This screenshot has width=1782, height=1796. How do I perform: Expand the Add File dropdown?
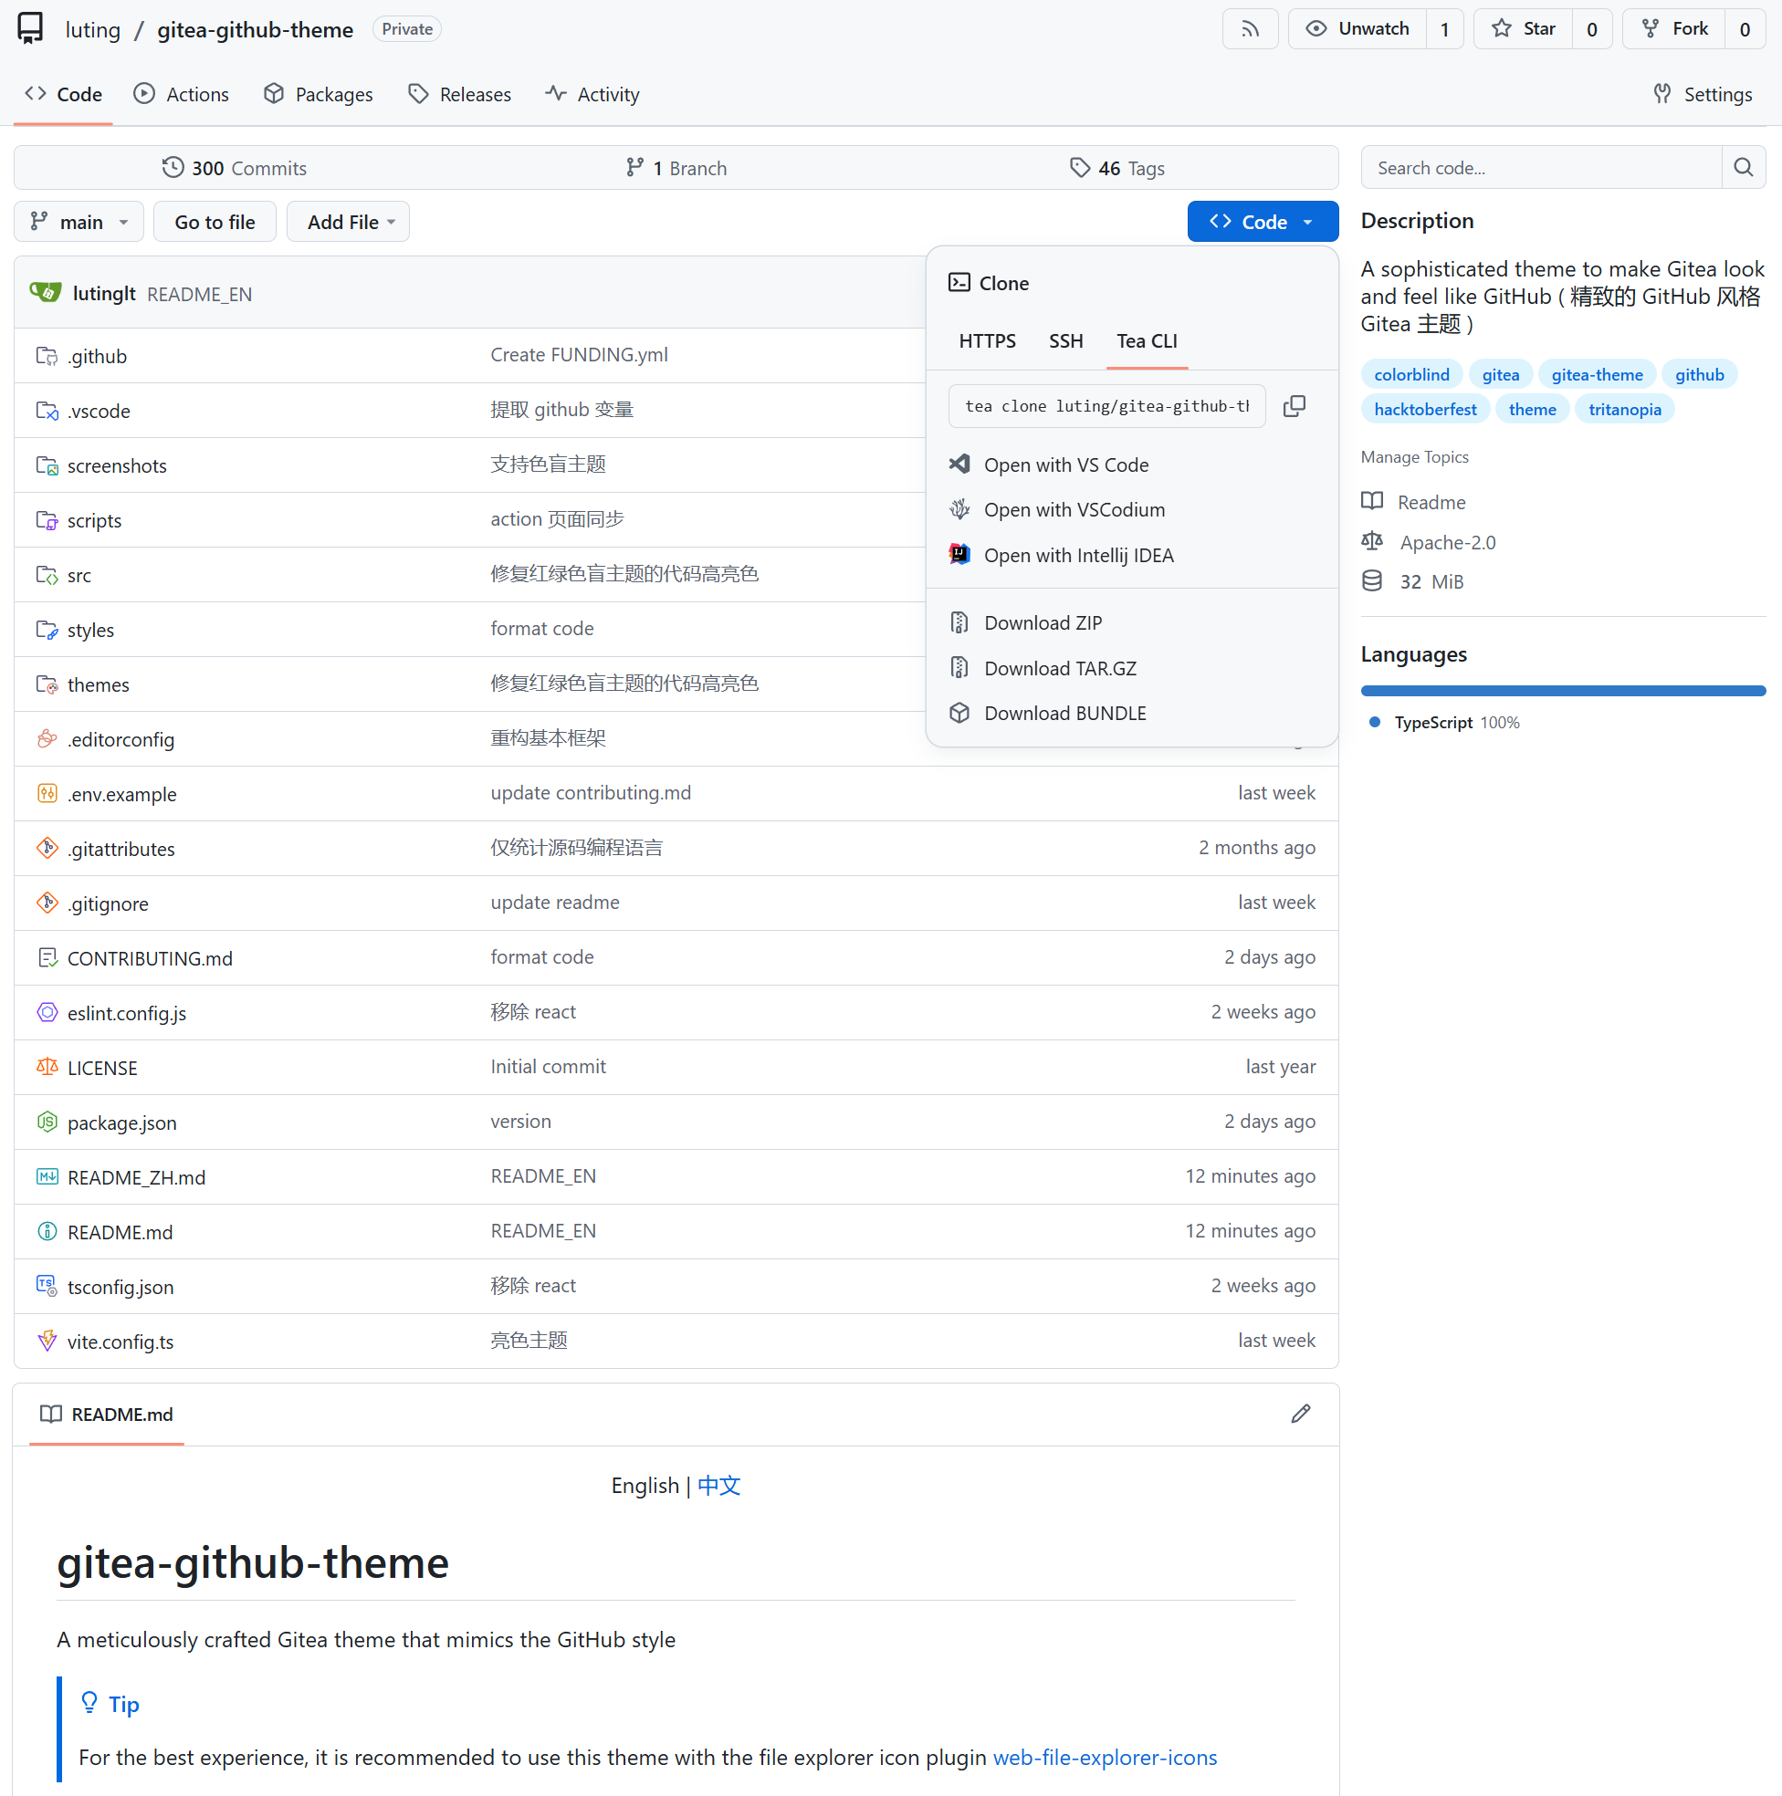(x=349, y=222)
